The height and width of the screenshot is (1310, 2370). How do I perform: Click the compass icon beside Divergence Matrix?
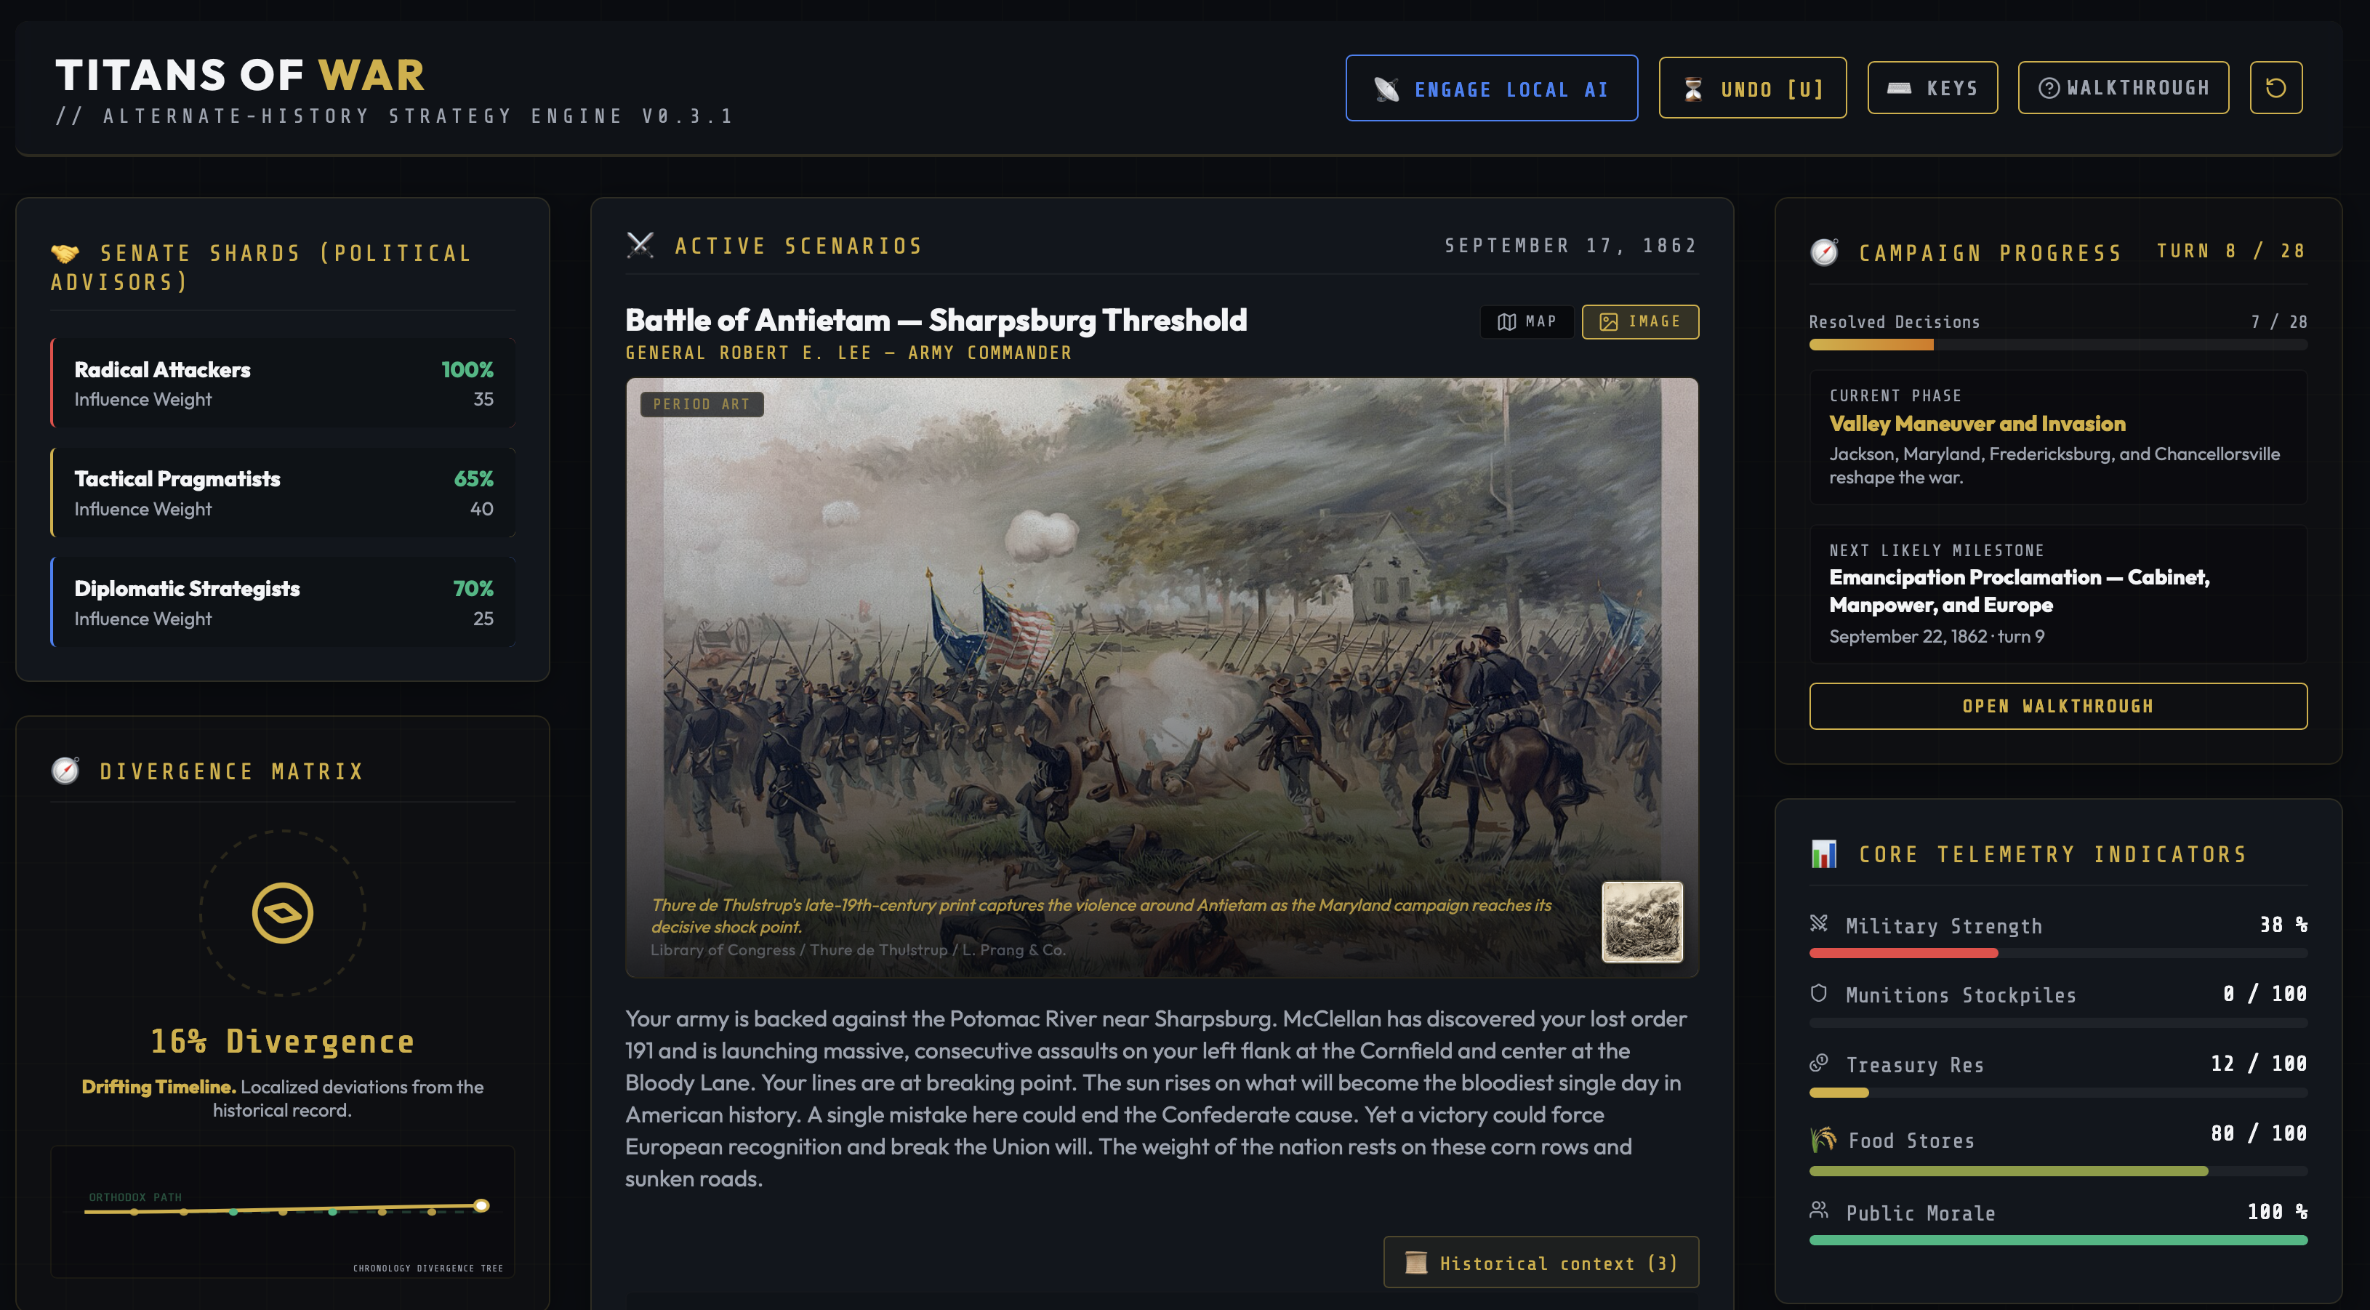pos(65,771)
